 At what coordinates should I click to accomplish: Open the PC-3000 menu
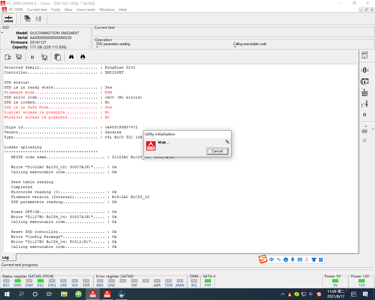click(16, 10)
